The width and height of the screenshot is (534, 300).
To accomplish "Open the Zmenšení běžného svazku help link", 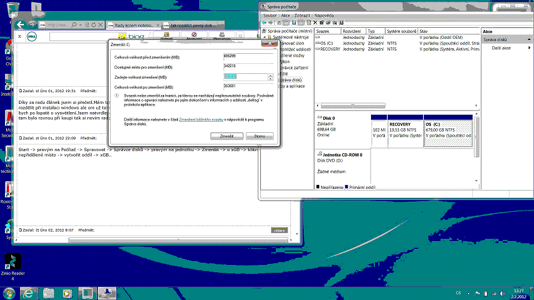I will pyautogui.click(x=201, y=120).
